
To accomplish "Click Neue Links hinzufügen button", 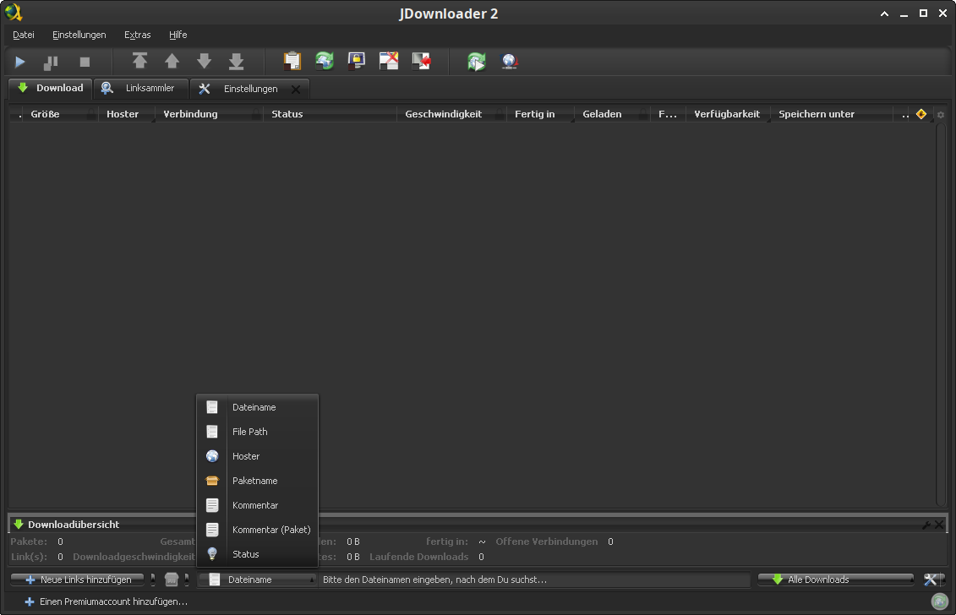I will tap(78, 580).
